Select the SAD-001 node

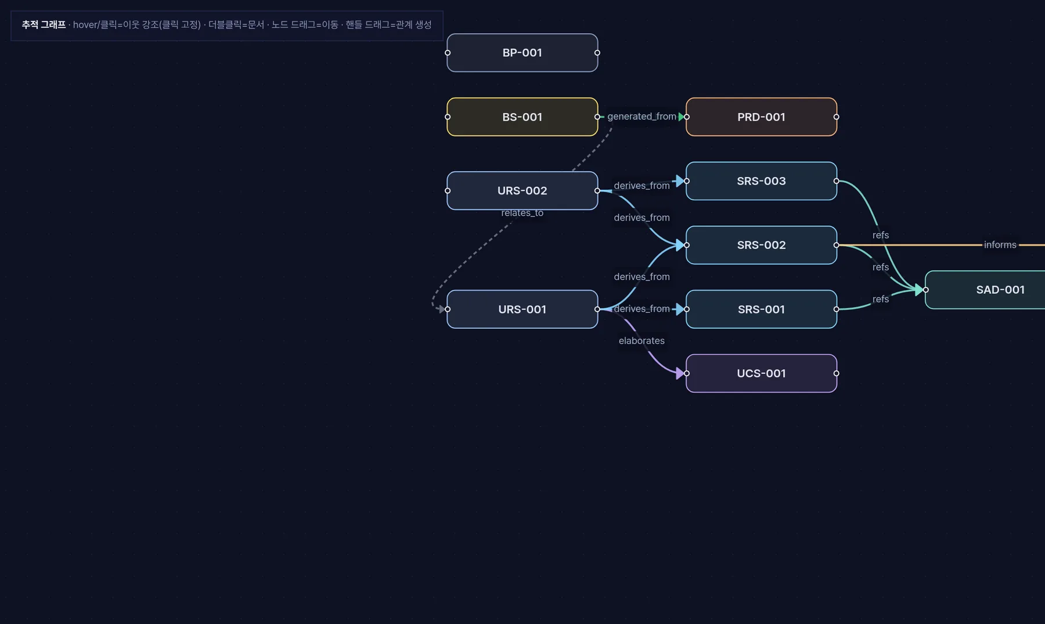985,290
